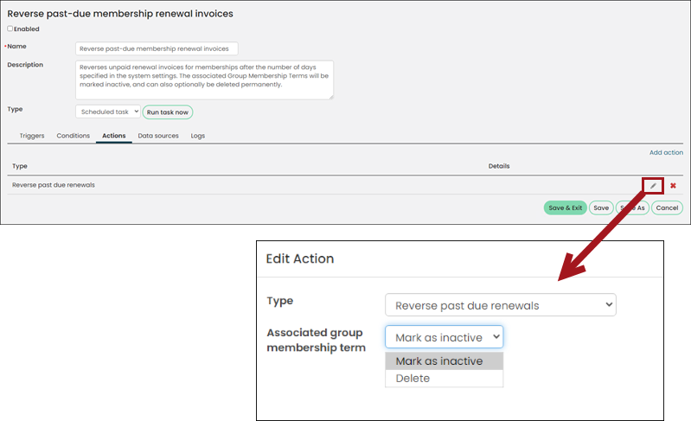This screenshot has height=421, width=691.
Task: Open the Scheduled task type dropdown
Action: [x=108, y=112]
